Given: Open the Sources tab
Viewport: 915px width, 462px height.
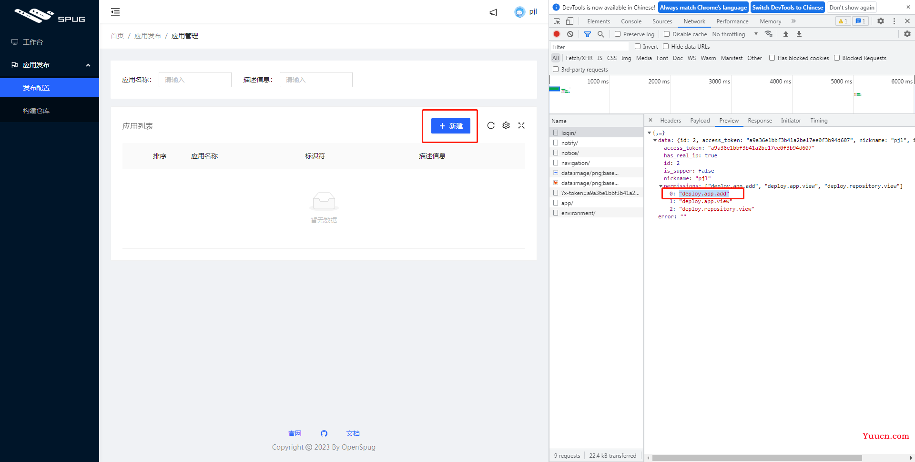Looking at the screenshot, I should coord(662,21).
